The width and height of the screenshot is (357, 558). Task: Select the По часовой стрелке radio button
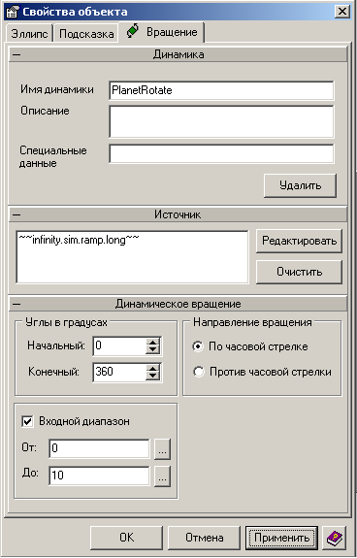[198, 346]
